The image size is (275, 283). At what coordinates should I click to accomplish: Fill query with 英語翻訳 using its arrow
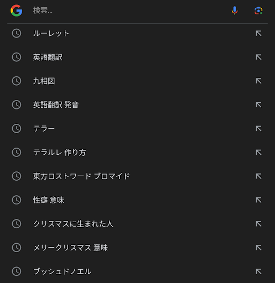[258, 57]
